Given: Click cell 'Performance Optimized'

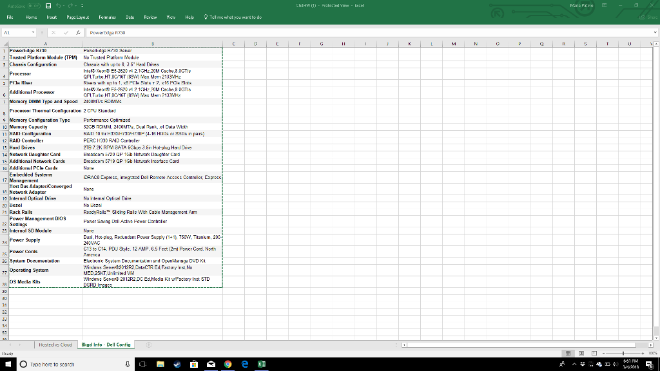Looking at the screenshot, I should pyautogui.click(x=153, y=120).
